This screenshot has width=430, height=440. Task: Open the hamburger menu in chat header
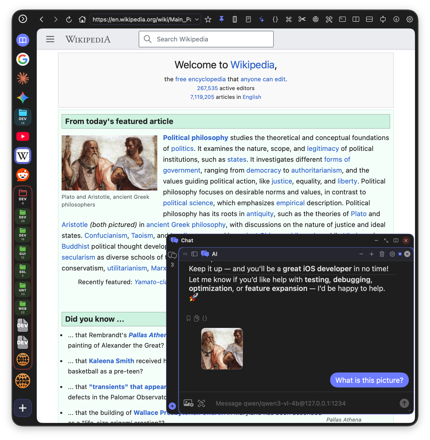(185, 254)
